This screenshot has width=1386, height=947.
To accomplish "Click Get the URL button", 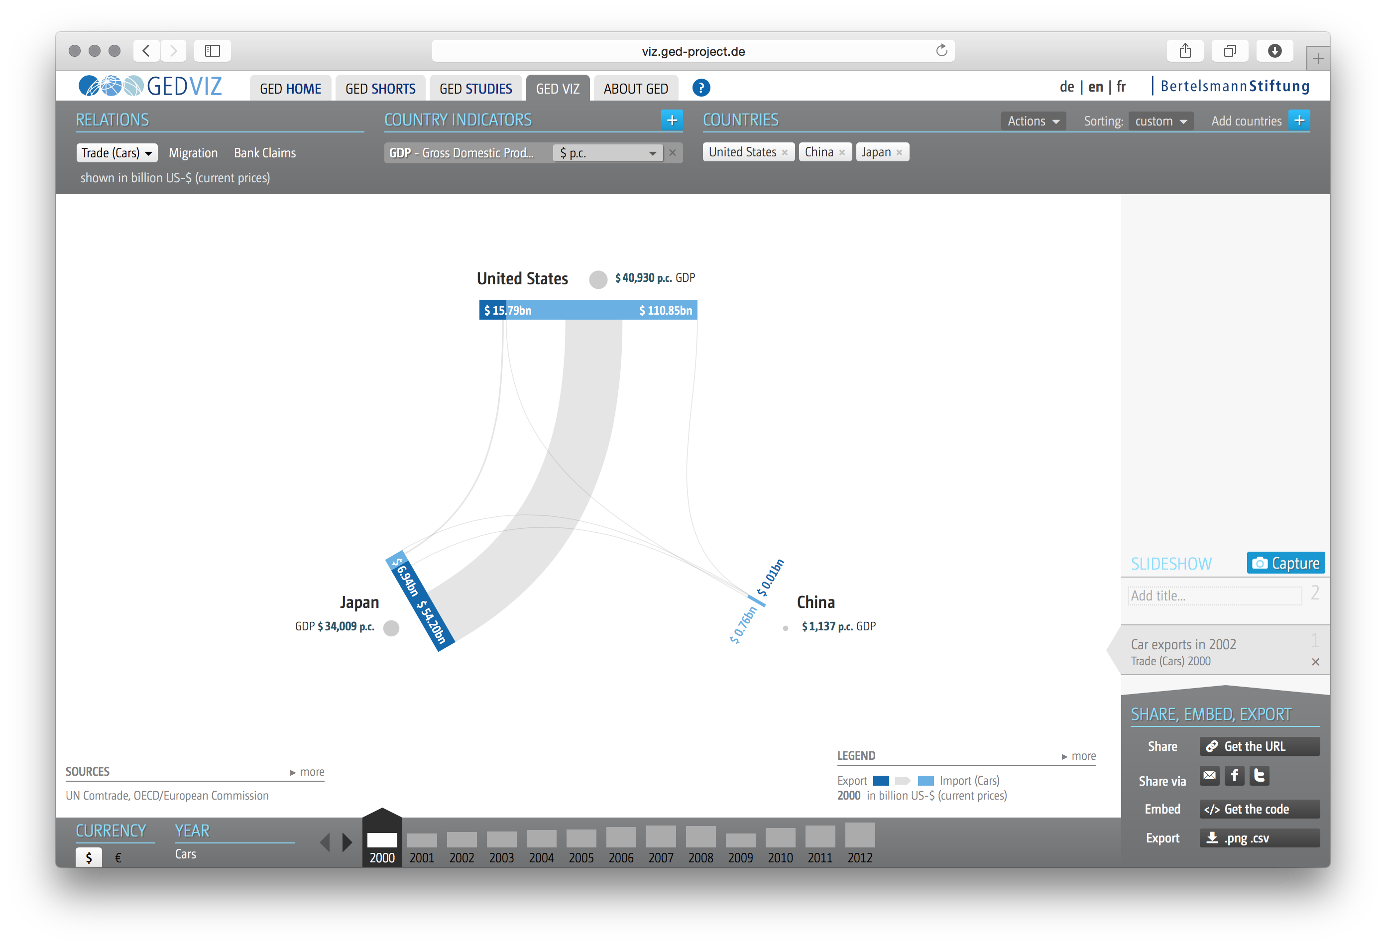I will (x=1259, y=746).
